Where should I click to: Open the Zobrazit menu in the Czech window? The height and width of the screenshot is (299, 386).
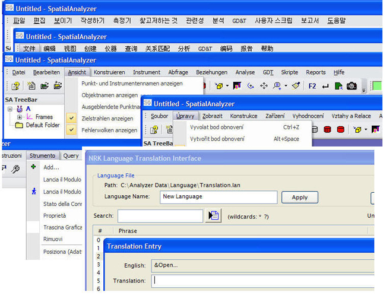point(212,116)
